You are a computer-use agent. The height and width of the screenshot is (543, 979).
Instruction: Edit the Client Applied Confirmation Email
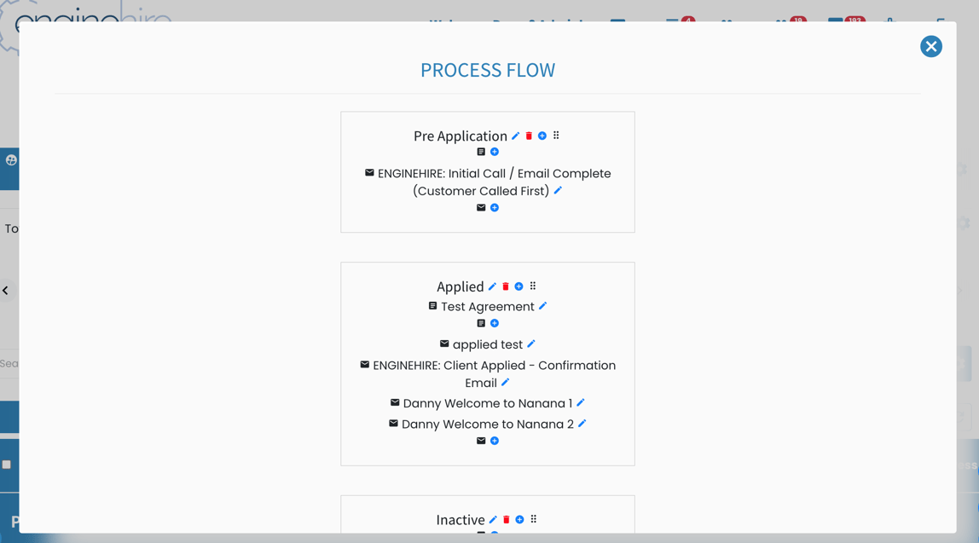[x=506, y=383]
